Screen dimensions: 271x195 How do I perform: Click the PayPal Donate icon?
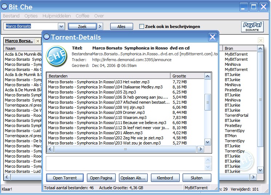click(x=252, y=27)
